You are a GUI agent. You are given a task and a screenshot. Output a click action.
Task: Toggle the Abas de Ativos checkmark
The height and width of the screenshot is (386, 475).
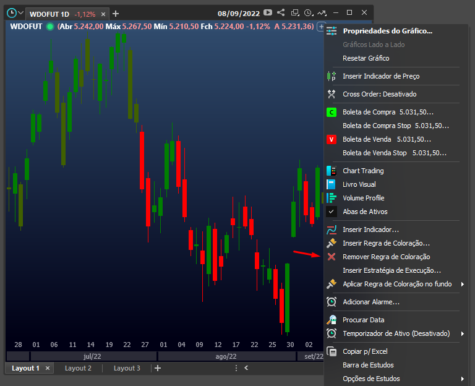coord(332,212)
